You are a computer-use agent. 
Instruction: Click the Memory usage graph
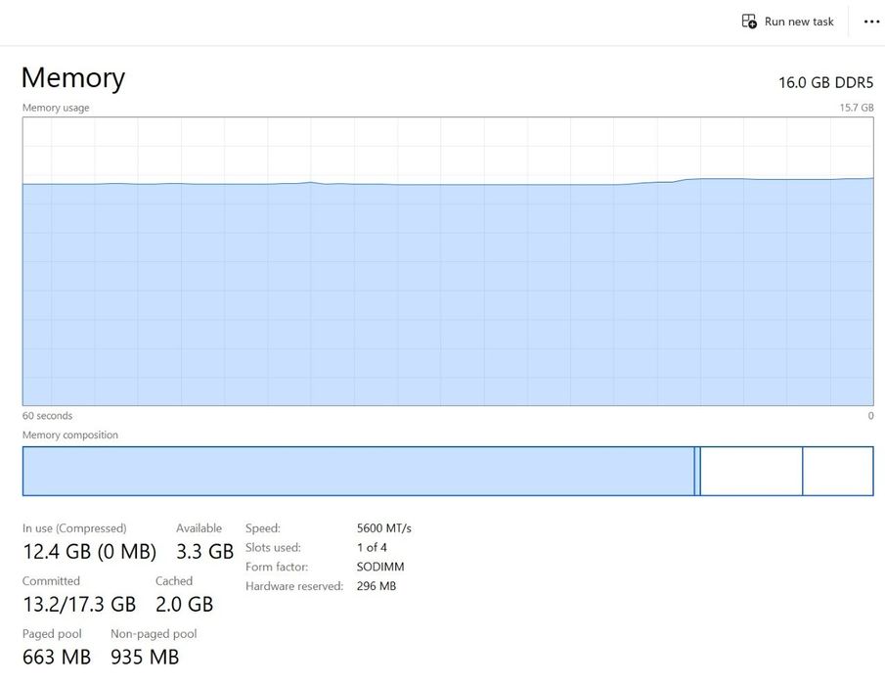point(448,261)
